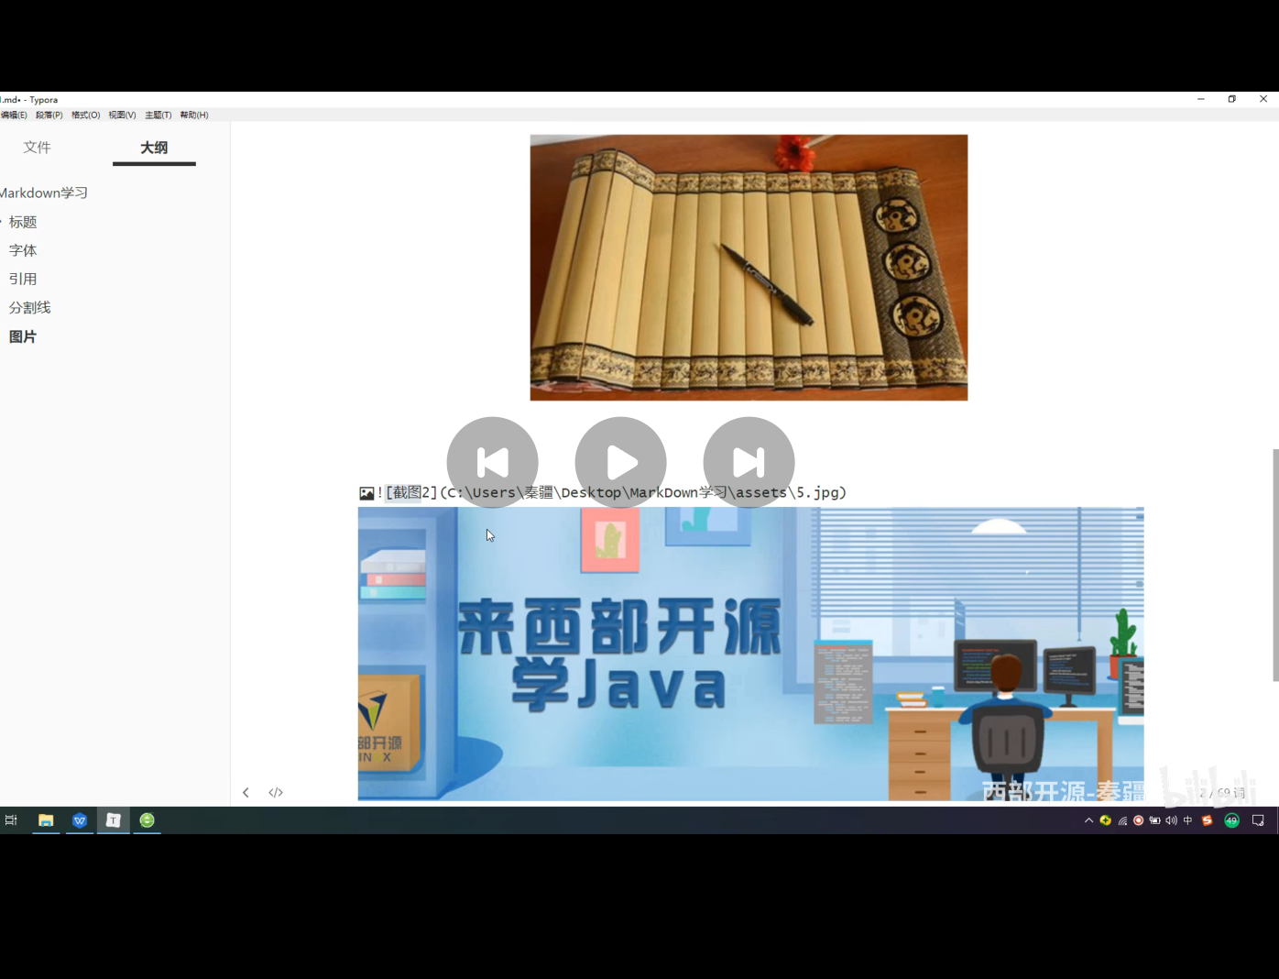1279x979 pixels.
Task: Open the 视图(V) menu
Action: 122,115
